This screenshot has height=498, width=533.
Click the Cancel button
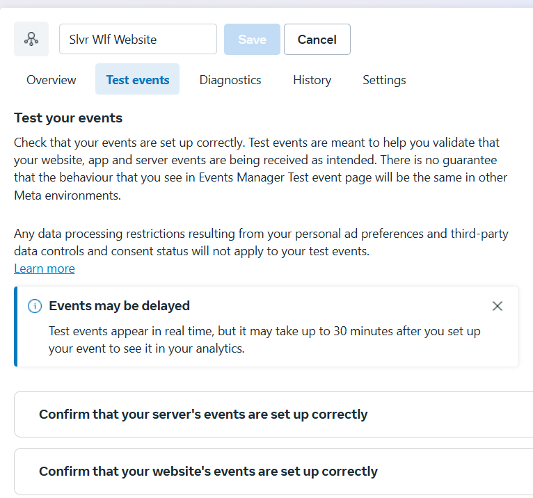pyautogui.click(x=317, y=39)
